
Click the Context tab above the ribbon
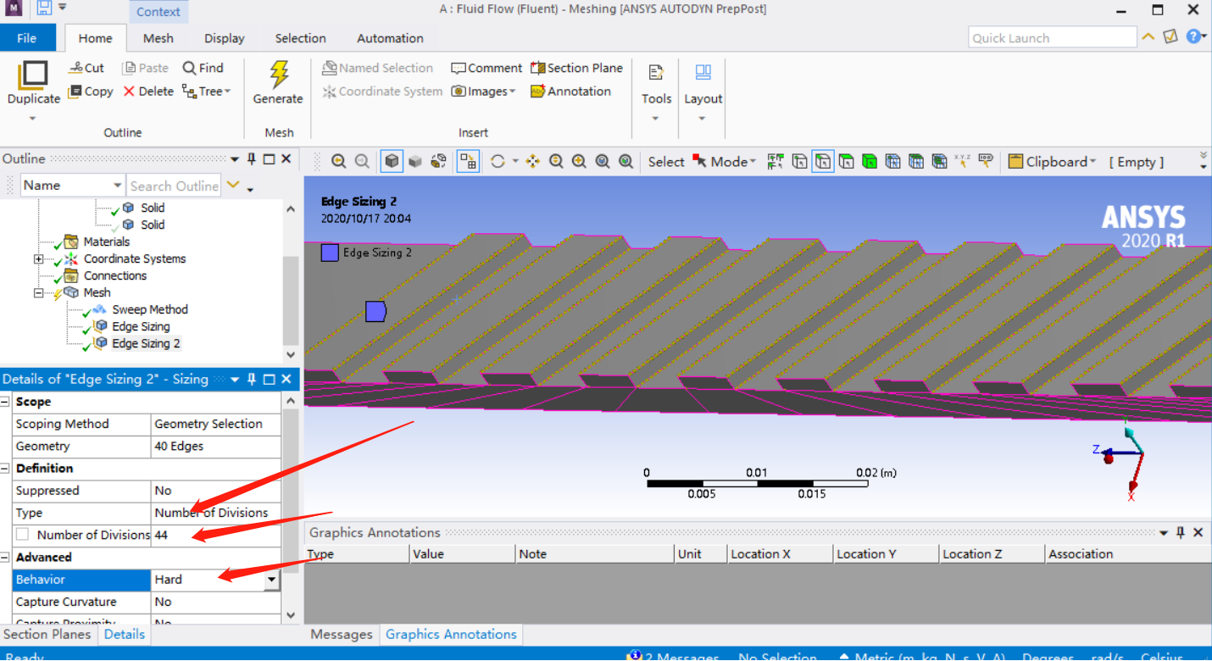point(158,12)
